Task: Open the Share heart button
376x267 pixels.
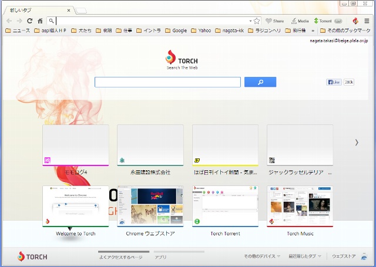Action: click(x=275, y=21)
